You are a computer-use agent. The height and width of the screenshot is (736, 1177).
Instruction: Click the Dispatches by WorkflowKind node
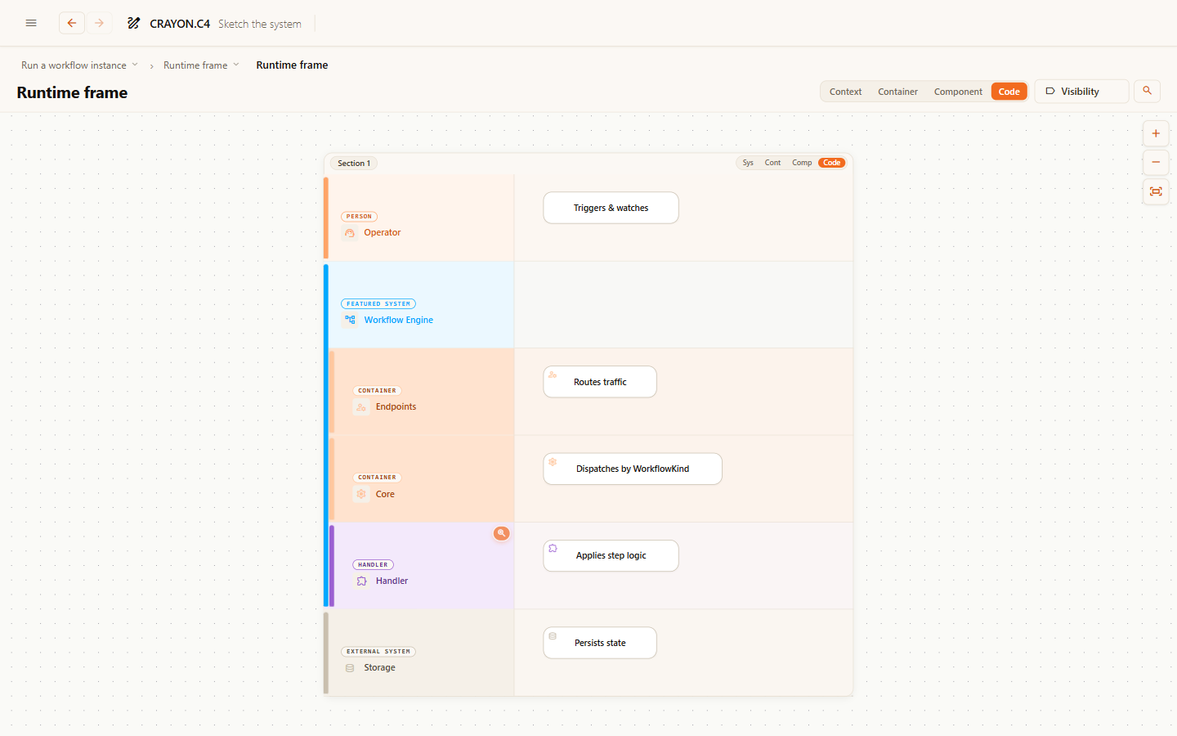(x=633, y=469)
